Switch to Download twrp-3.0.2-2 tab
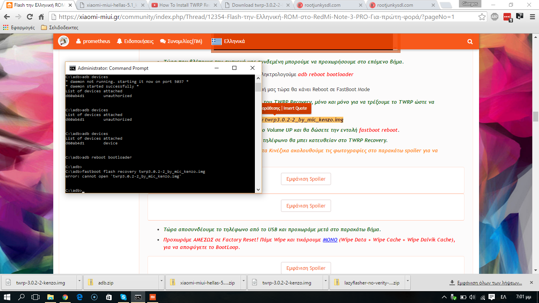This screenshot has height=303, width=539. 256,5
